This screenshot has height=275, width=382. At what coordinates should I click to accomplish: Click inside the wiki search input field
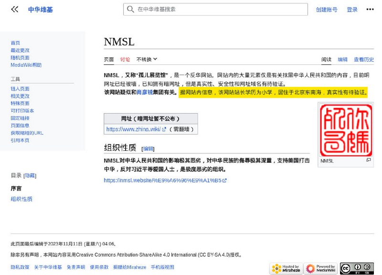tap(215, 9)
